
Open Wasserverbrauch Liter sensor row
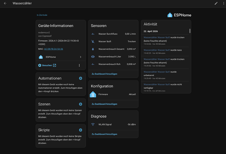click(x=113, y=57)
